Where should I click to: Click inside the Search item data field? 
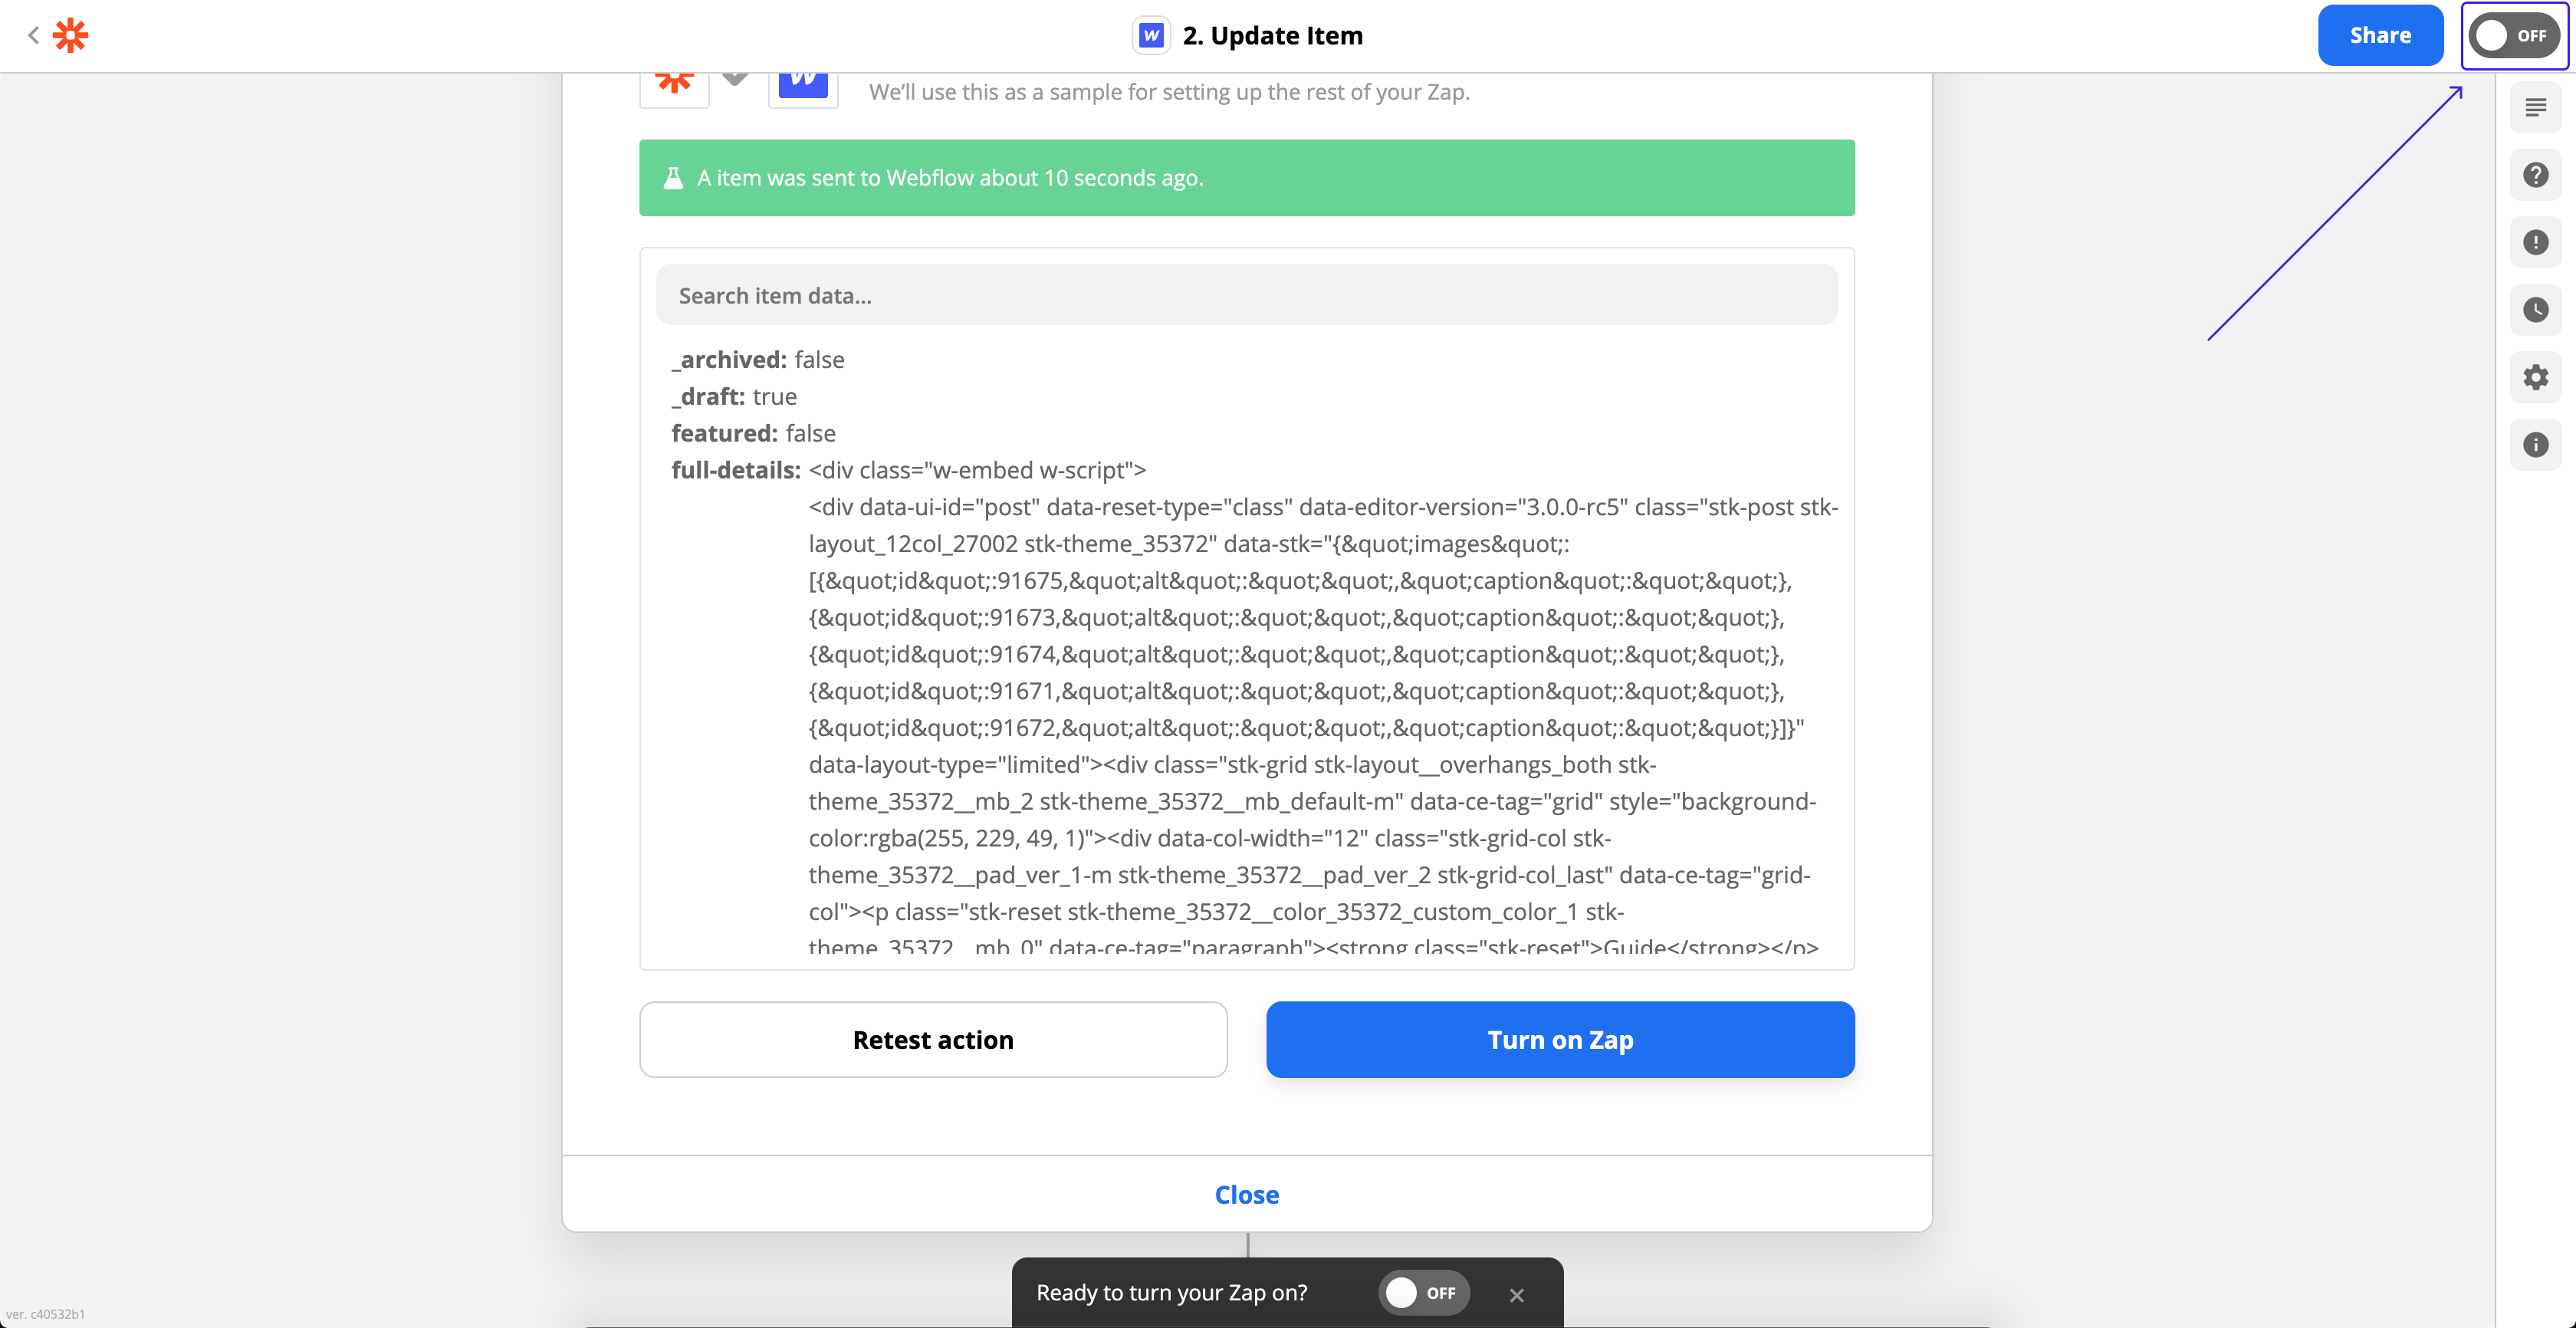pos(1246,295)
